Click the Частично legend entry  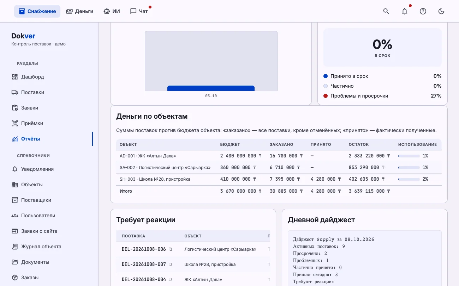click(382, 86)
